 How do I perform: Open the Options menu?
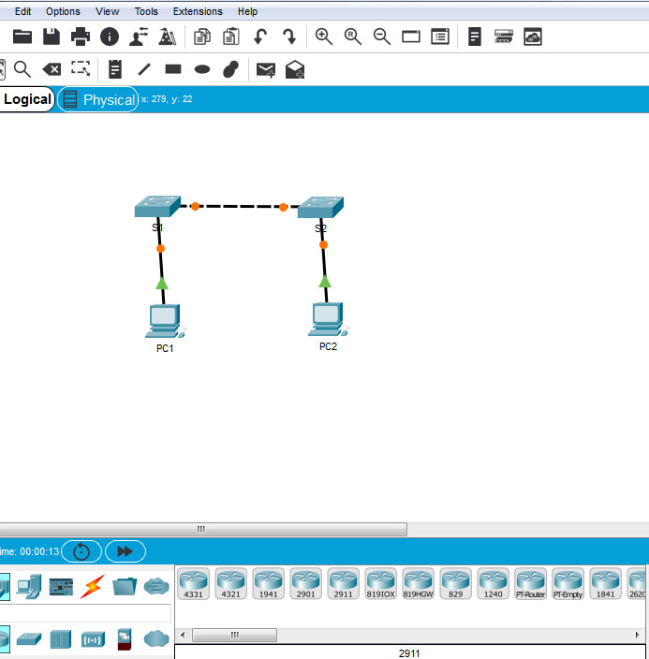tap(63, 11)
